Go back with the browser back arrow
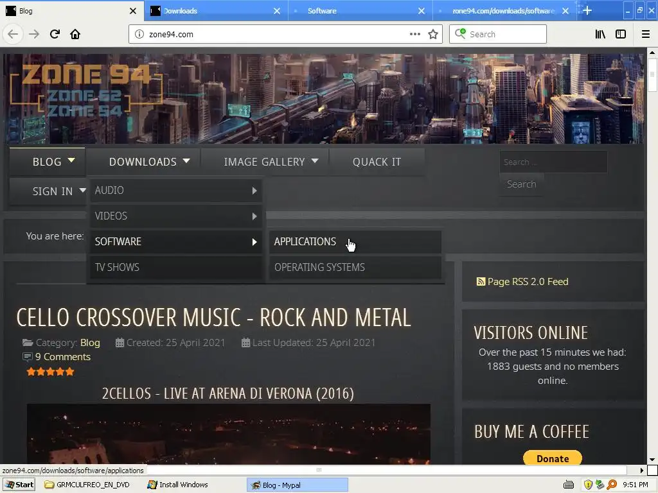Viewport: 658px width, 493px height. pyautogui.click(x=13, y=35)
